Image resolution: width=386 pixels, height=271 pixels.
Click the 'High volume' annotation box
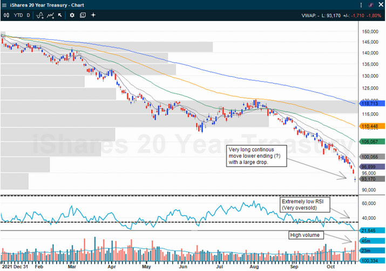[306, 235]
